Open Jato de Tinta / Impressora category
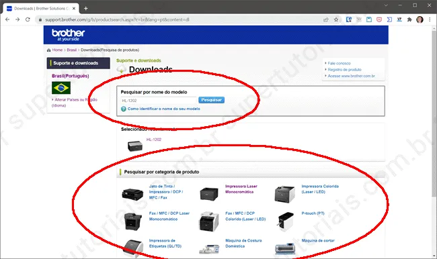 (x=166, y=192)
